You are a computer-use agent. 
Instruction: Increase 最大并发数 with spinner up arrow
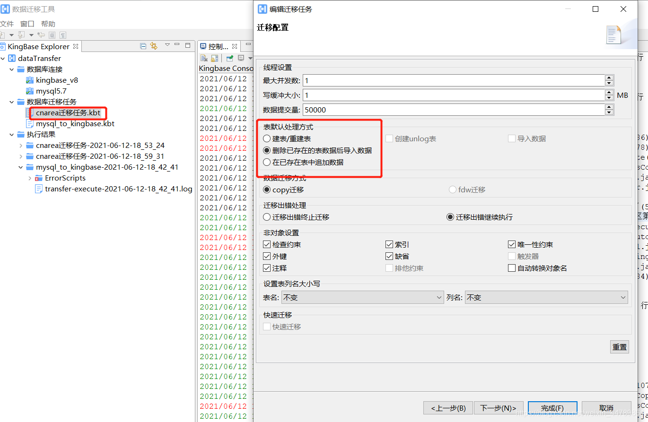(609, 78)
